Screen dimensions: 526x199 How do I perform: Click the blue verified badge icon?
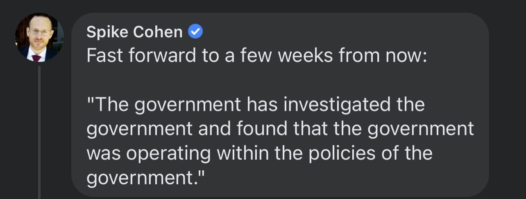[x=195, y=32]
